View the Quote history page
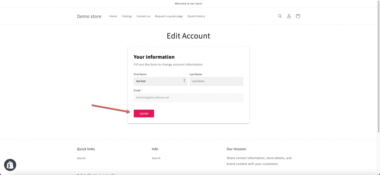 [196, 16]
